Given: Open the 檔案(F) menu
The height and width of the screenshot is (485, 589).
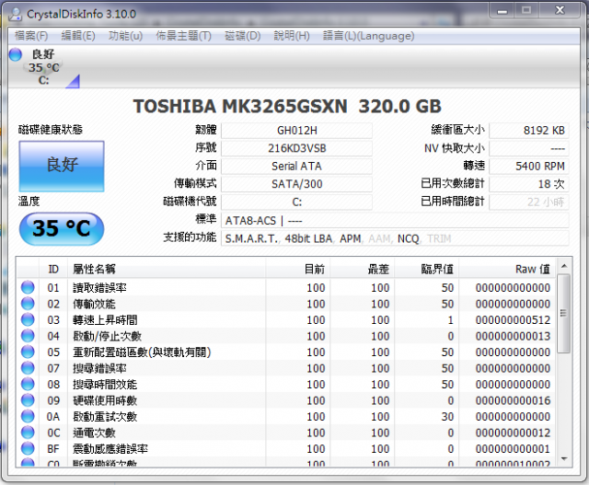Looking at the screenshot, I should click(x=31, y=36).
